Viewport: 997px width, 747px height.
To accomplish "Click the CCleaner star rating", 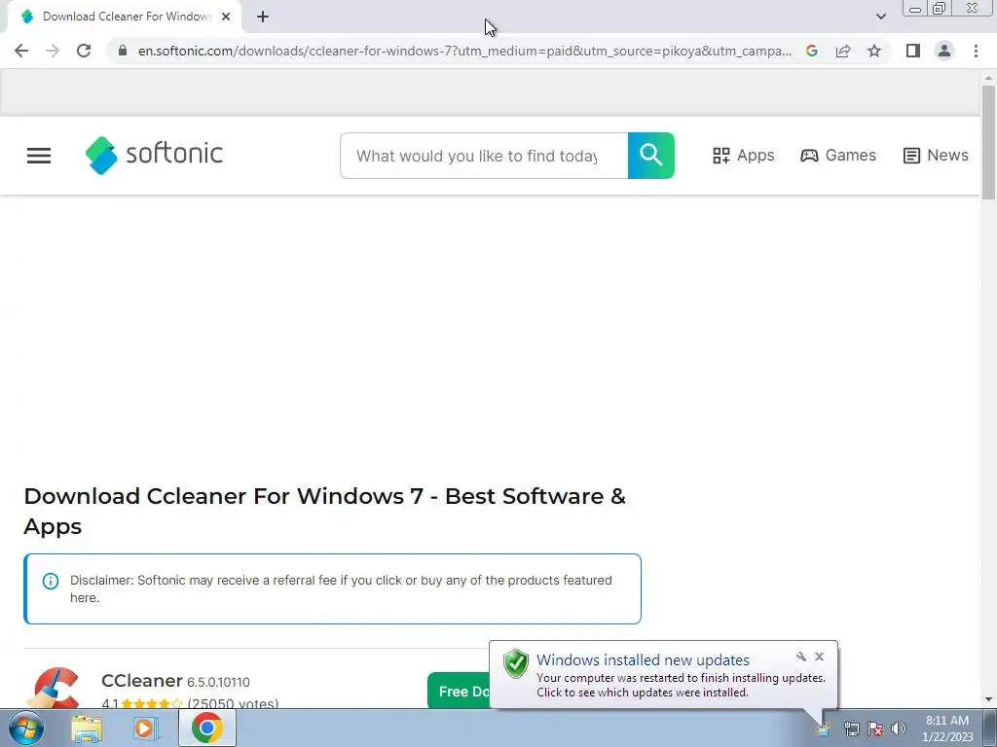I will click(x=151, y=703).
